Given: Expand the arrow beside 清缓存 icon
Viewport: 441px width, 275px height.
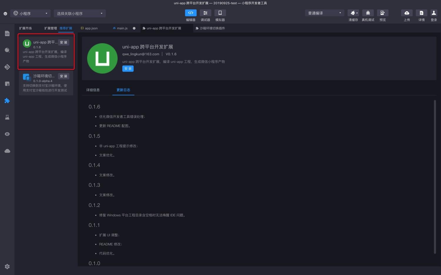Looking at the screenshot, I should pyautogui.click(x=357, y=13).
